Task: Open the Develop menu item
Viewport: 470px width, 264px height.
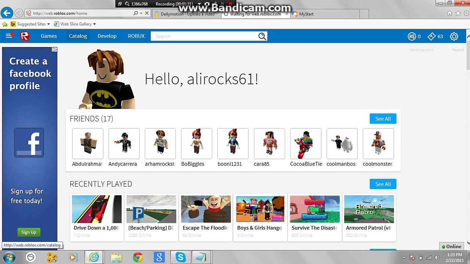Action: (107, 36)
